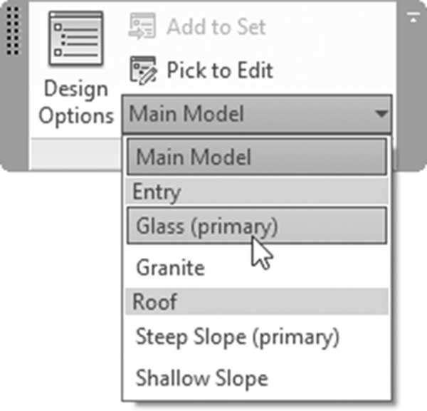The width and height of the screenshot is (427, 411).
Task: Click the greyed Add to Set icon
Action: (x=142, y=26)
